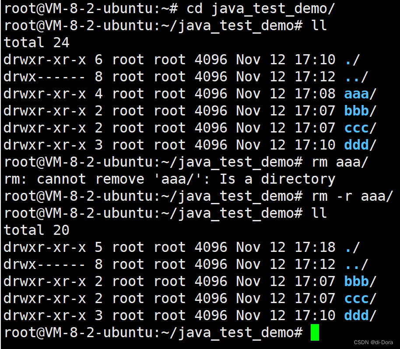Viewport: 400px width, 349px height.
Task: Click the link count '5' in second listing
Action: click(x=99, y=247)
